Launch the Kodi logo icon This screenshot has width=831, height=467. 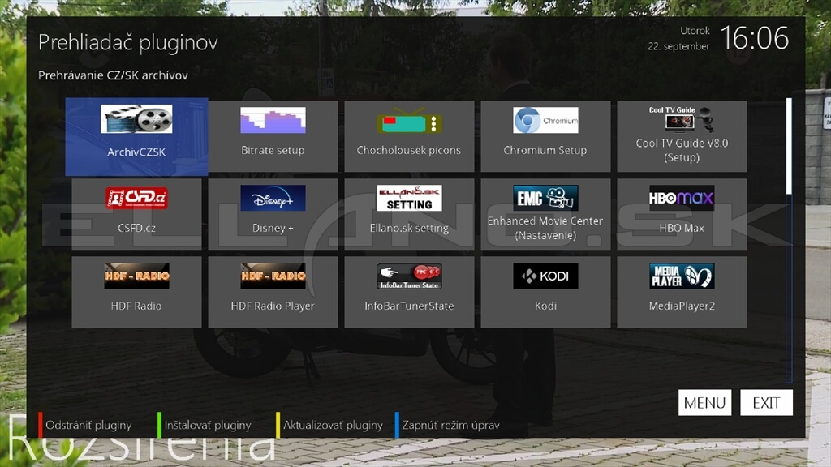[x=545, y=276]
